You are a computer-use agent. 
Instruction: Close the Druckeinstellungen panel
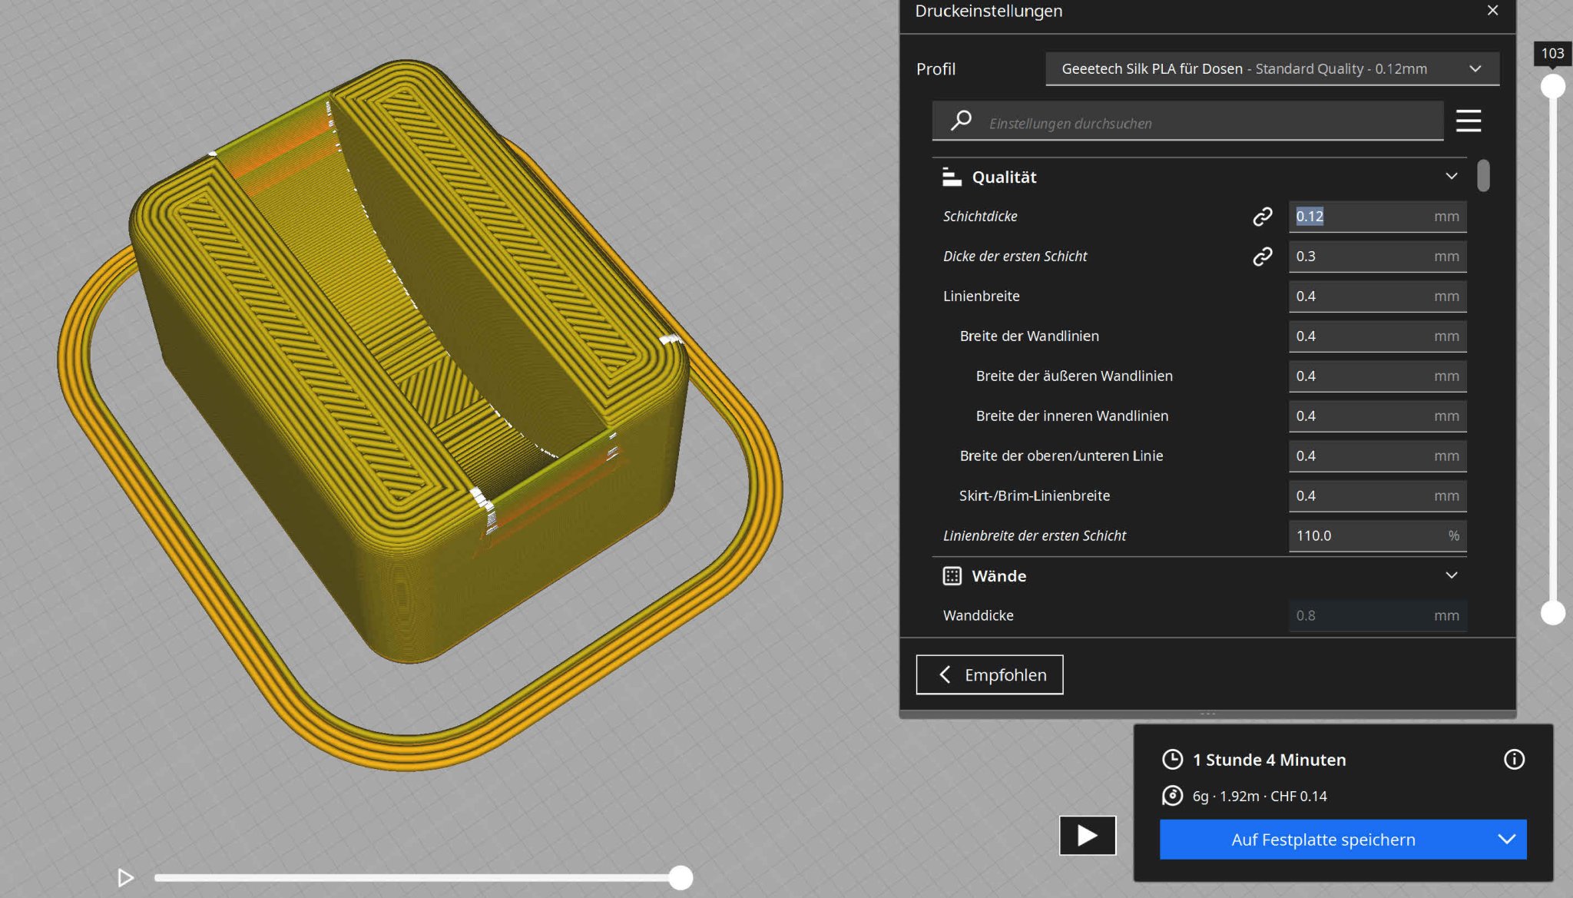(1492, 11)
